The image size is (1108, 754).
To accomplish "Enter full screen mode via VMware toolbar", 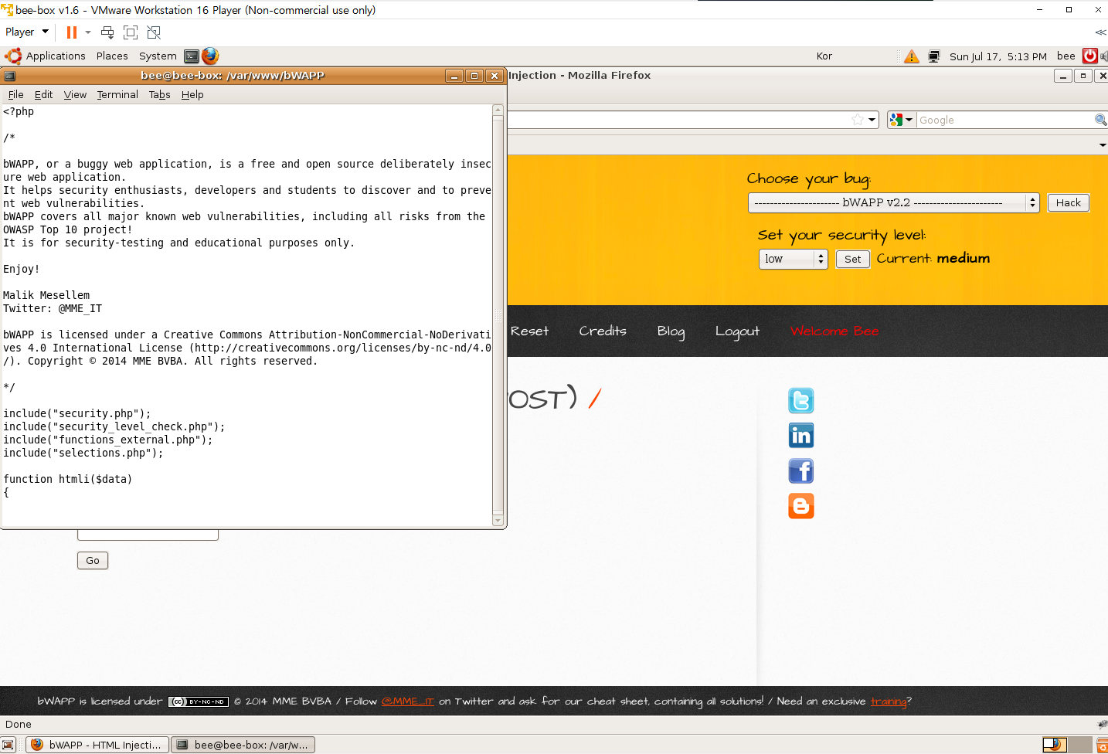I will pyautogui.click(x=131, y=32).
